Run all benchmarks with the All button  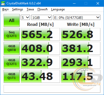tap(12, 20)
